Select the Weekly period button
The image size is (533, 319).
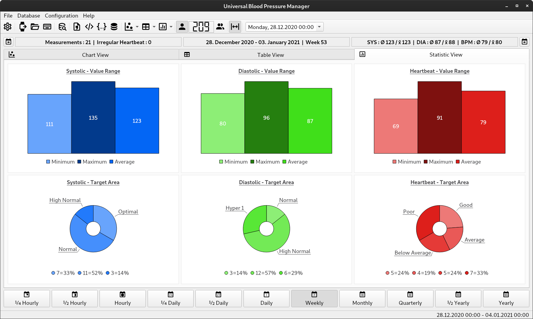click(x=314, y=298)
